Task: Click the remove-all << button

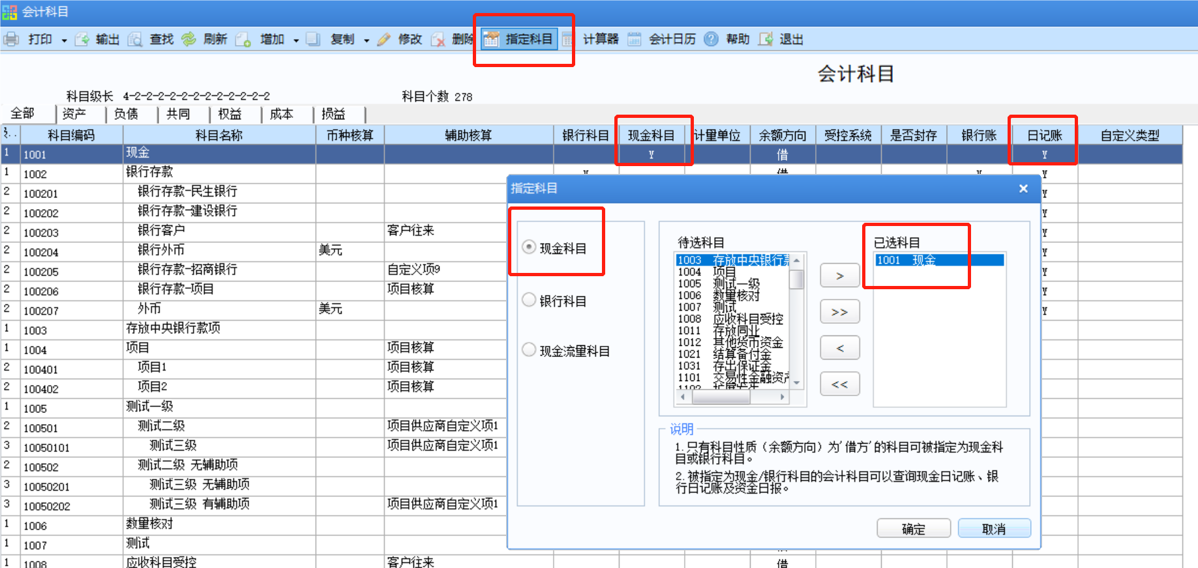Action: coord(840,384)
